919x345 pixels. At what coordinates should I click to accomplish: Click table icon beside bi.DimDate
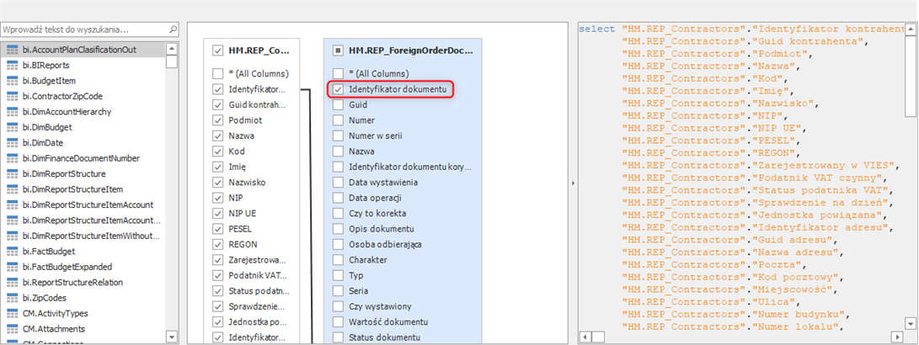[x=13, y=142]
